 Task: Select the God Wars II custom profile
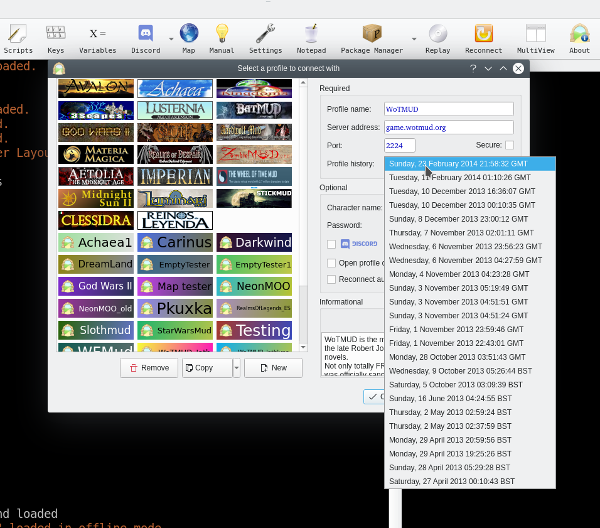tap(96, 286)
